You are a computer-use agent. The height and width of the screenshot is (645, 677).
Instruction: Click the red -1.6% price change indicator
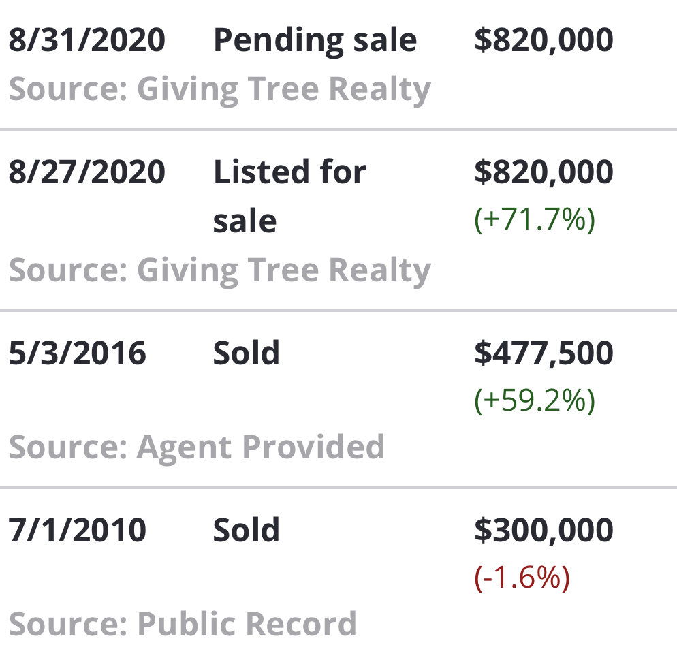point(522,578)
